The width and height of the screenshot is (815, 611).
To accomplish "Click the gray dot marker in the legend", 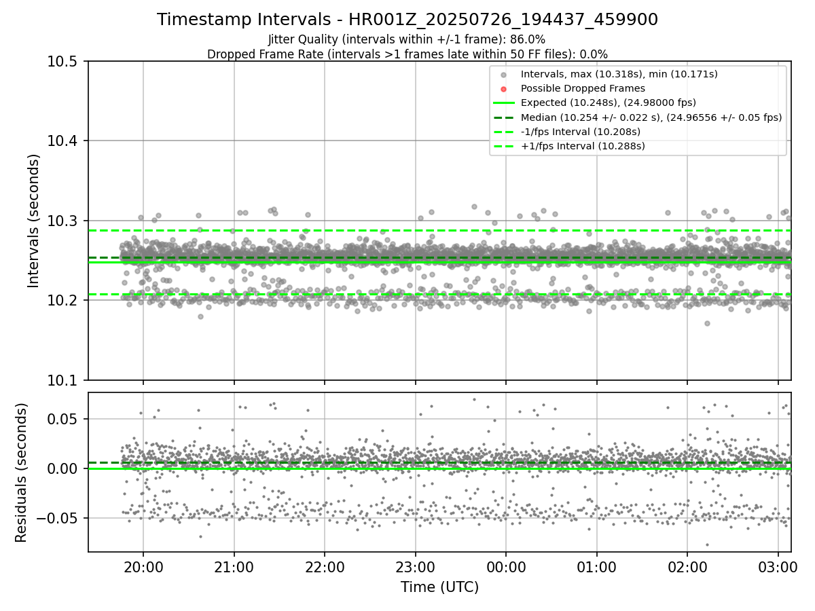I will click(x=503, y=75).
